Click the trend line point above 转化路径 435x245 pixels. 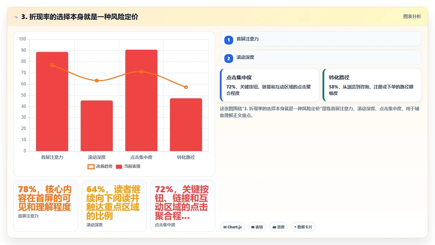(x=186, y=87)
